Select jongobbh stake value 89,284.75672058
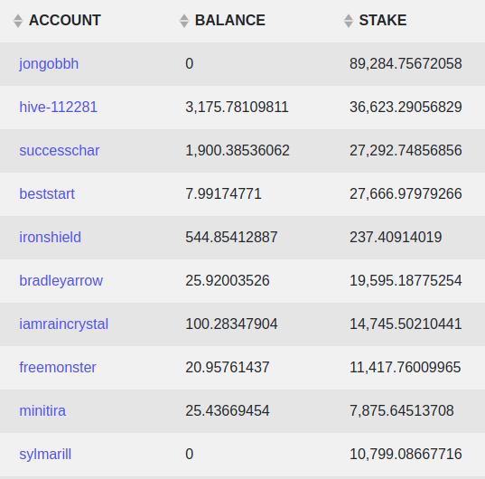The image size is (485, 479). pos(406,64)
